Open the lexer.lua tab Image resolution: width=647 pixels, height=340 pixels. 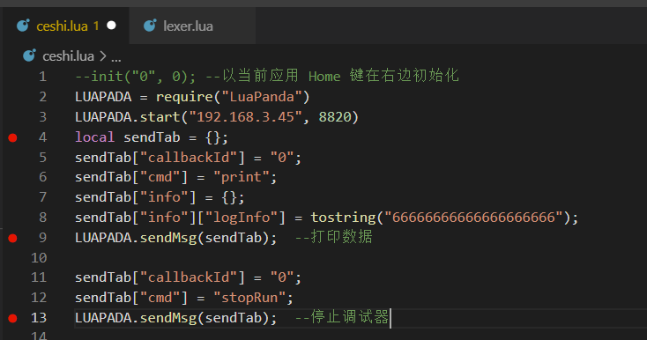tap(192, 26)
